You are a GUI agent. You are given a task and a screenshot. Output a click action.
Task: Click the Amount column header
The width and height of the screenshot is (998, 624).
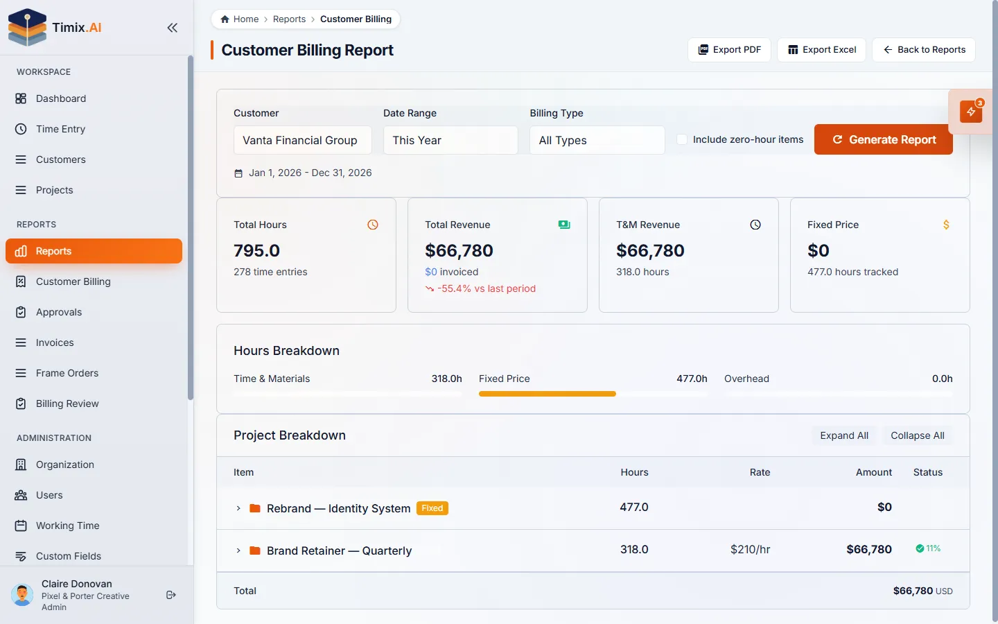coord(874,472)
